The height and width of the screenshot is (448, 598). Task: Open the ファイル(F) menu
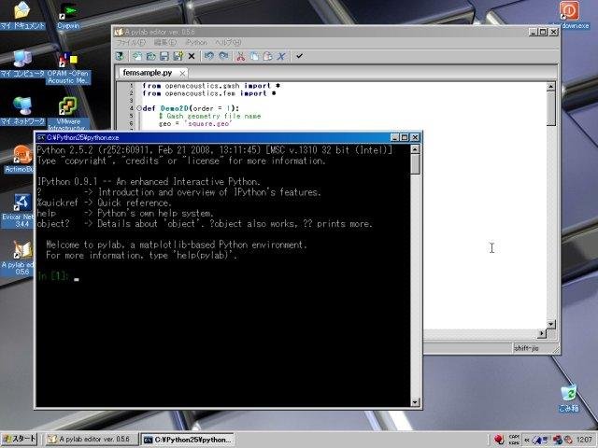[131, 42]
